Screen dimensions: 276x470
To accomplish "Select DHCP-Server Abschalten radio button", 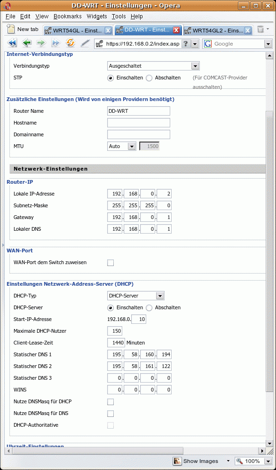I will tap(149, 308).
